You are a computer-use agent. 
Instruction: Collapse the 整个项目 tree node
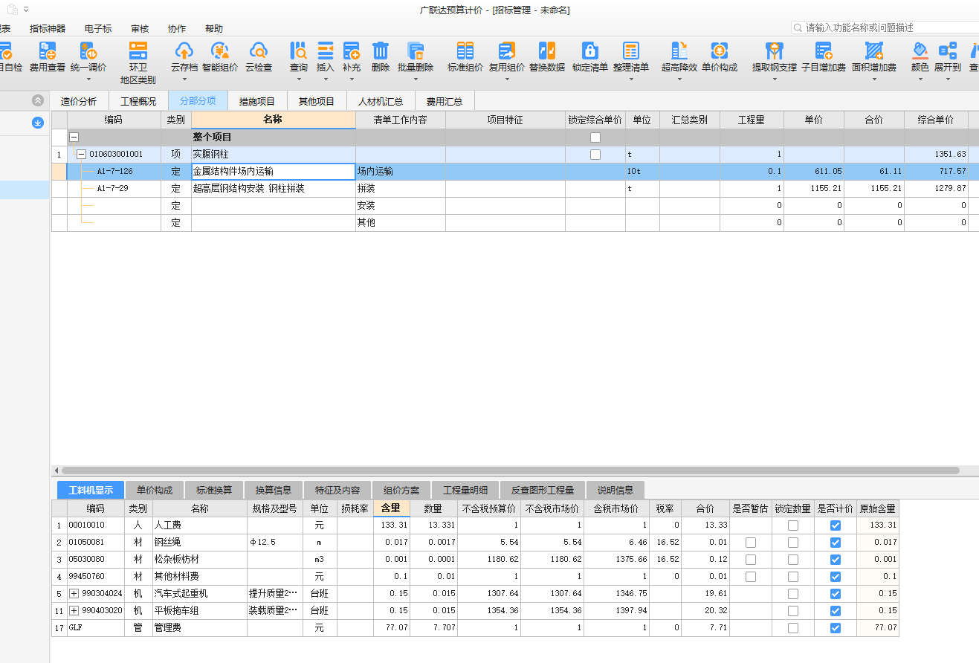(x=74, y=138)
